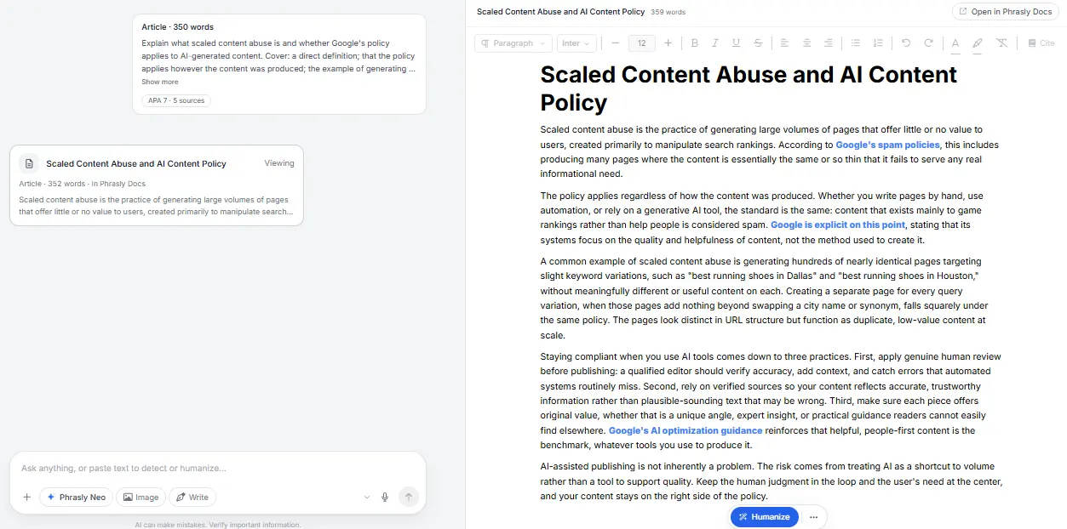Increase font size with the plus button
This screenshot has height=529, width=1067.
[668, 43]
